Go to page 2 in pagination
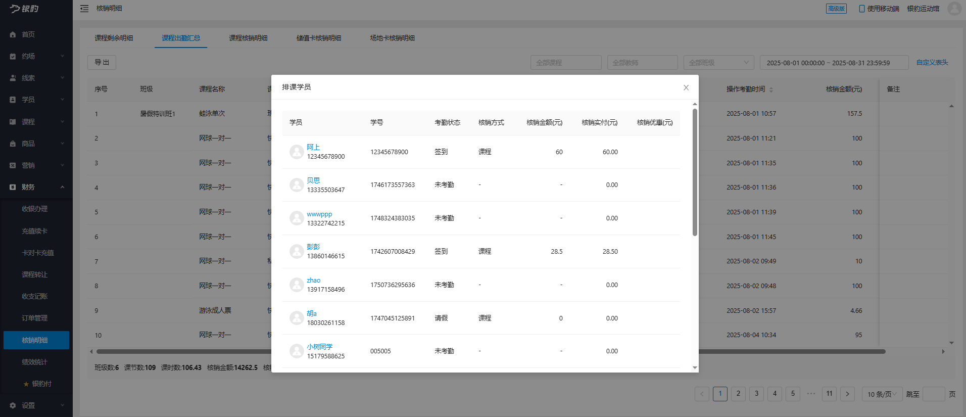Image resolution: width=966 pixels, height=417 pixels. pyautogui.click(x=738, y=394)
